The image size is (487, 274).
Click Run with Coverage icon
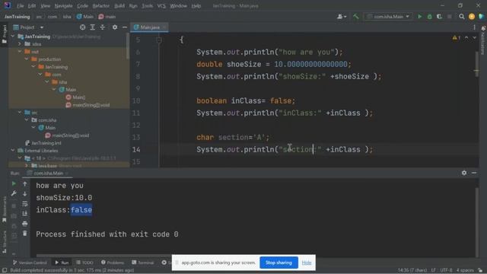(x=440, y=17)
